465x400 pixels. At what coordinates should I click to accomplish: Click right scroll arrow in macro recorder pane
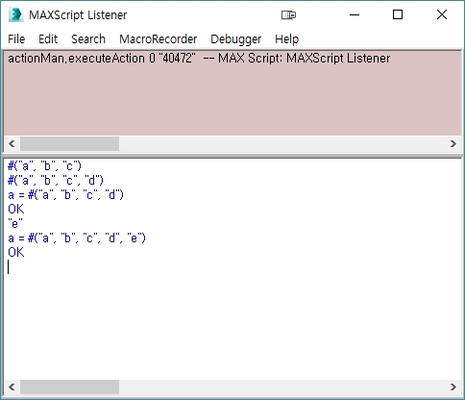coord(453,143)
